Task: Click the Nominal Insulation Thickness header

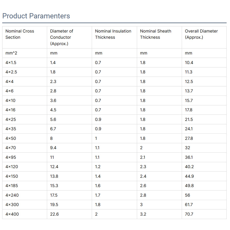Action: (113, 34)
